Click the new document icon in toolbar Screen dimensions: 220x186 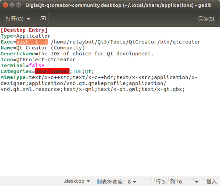point(43,18)
